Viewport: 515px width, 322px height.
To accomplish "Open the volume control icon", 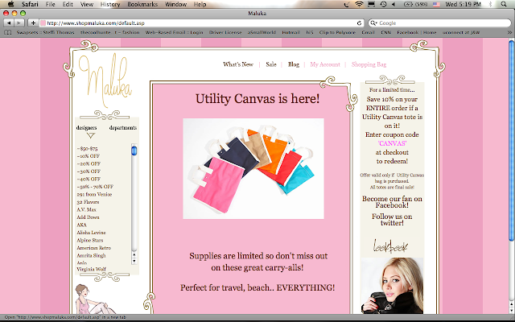I will (393, 4).
